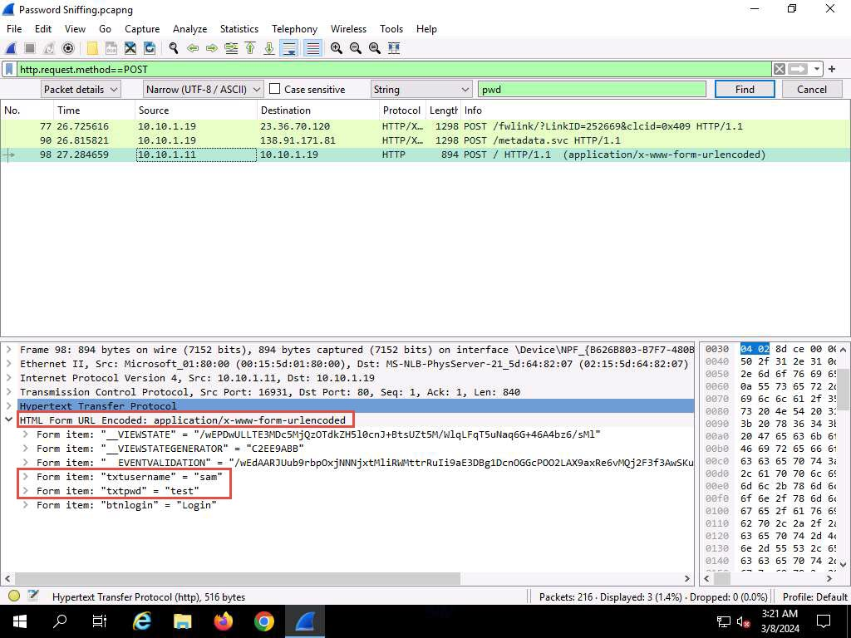Expand the "txtusername" form item row
Viewport: 851px width, 638px height.
coord(26,477)
